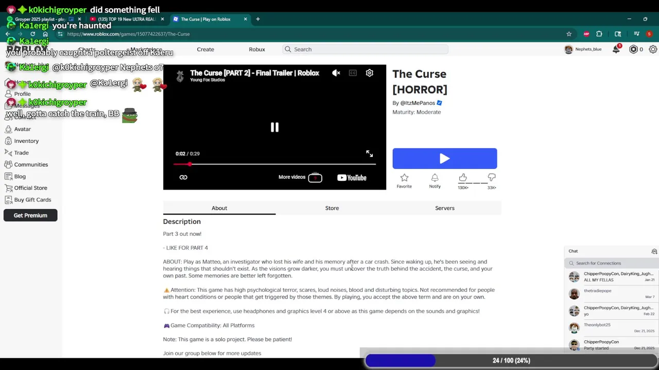Open Trade in the sidebar
Screen dimensions: 659x370
click(x=21, y=153)
